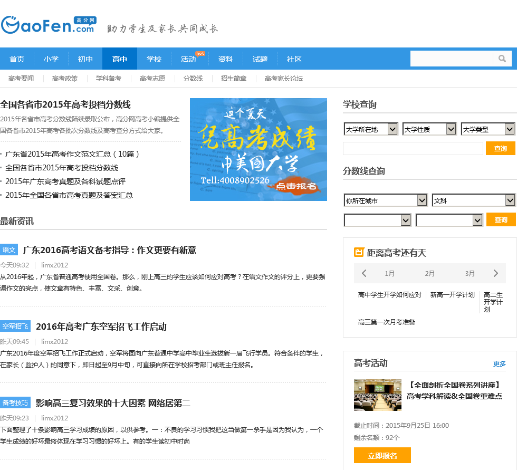The height and width of the screenshot is (470, 517).
Task: Click the top search input field
Action: tap(452, 59)
